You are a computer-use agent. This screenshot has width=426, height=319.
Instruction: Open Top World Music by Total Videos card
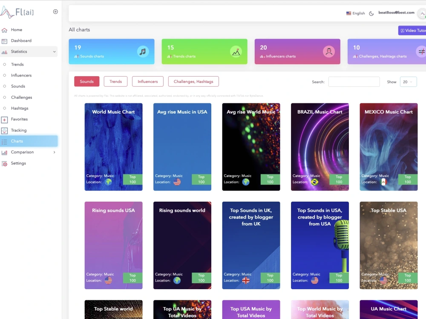click(320, 310)
